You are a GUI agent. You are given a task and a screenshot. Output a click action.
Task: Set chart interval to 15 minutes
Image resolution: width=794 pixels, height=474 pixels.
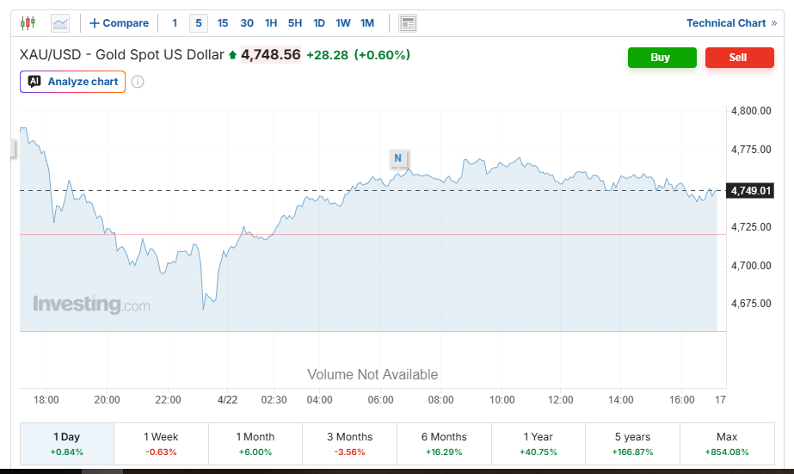pos(223,23)
